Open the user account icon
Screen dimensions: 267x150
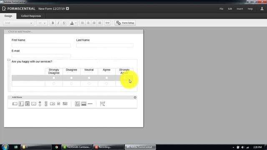tap(262, 9)
